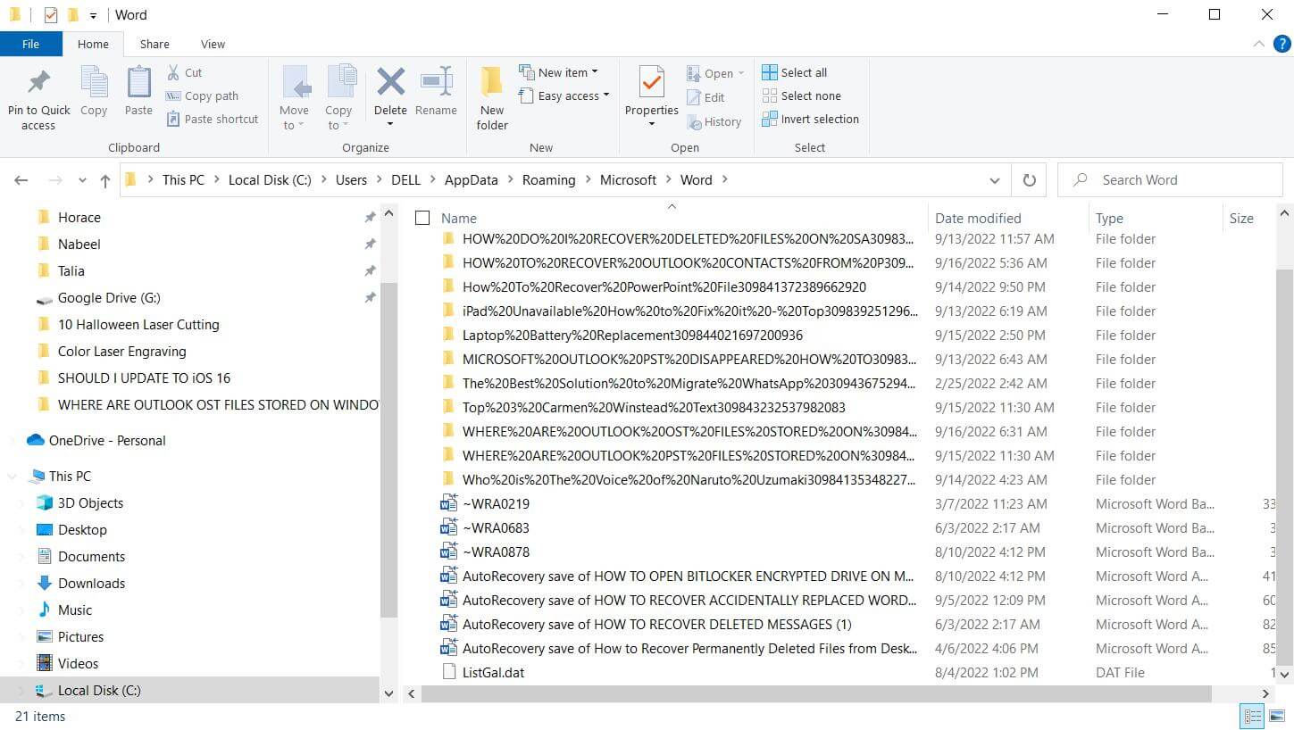Click the Search Word input field

1170,179
